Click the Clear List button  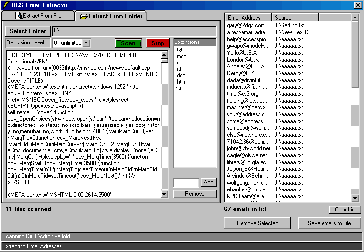click(x=344, y=210)
